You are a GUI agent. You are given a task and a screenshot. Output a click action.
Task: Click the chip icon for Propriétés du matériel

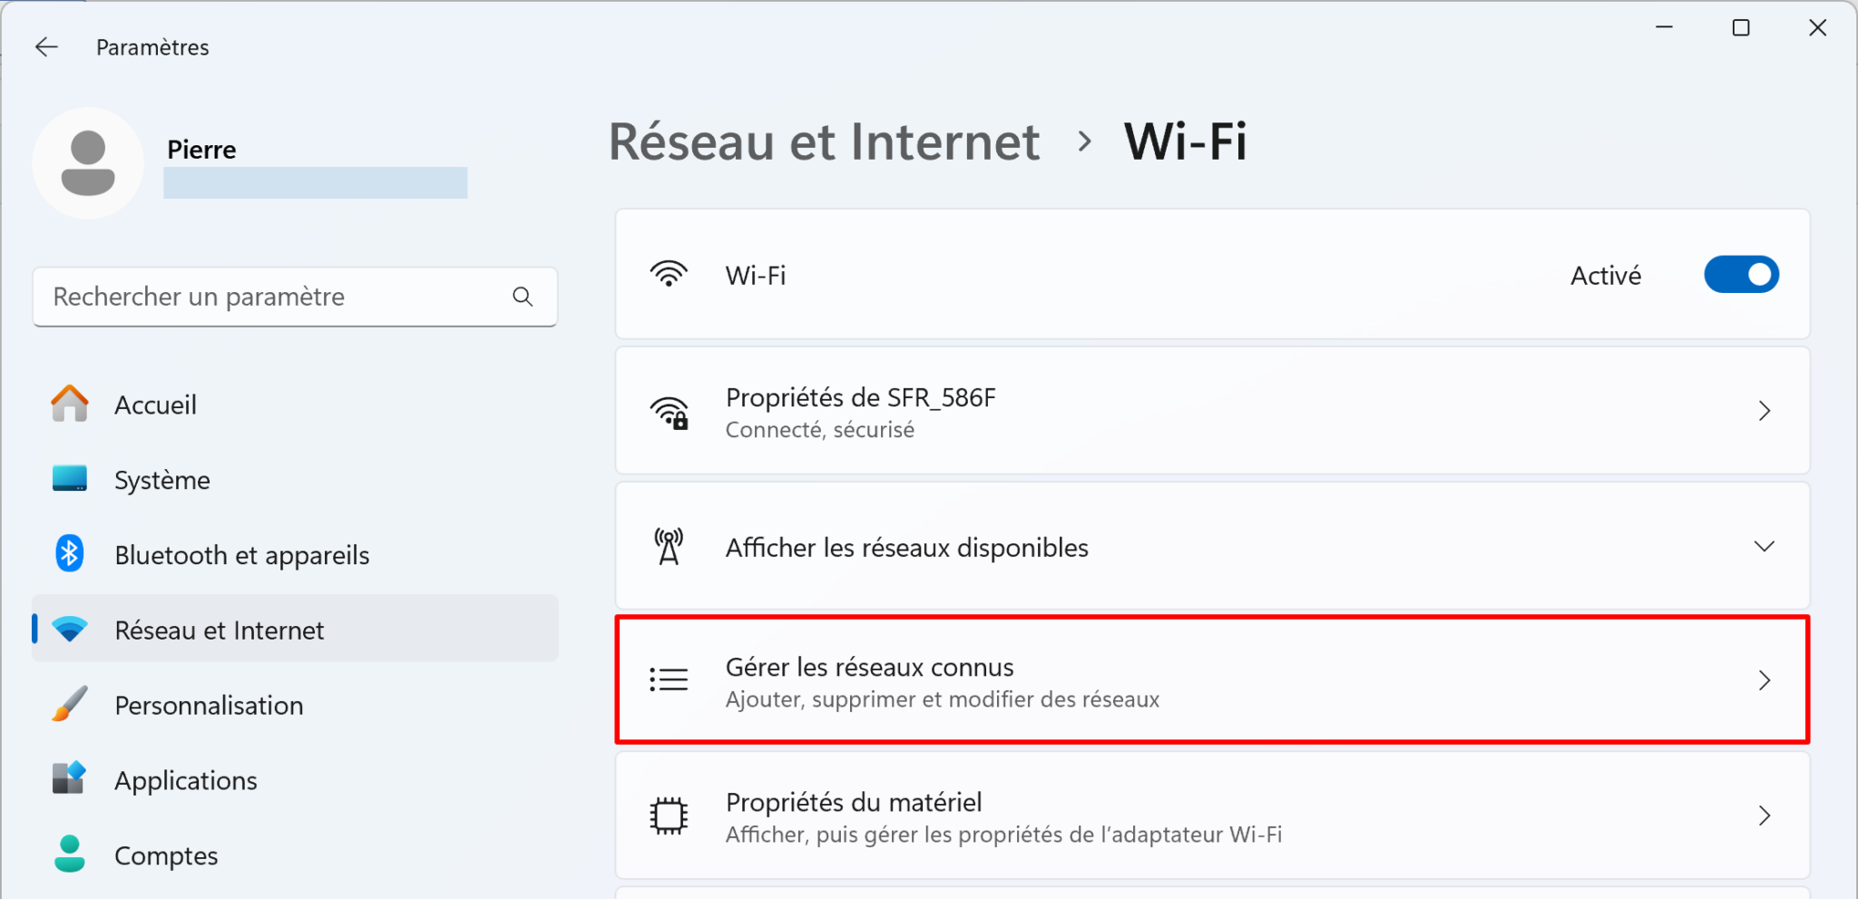click(669, 816)
